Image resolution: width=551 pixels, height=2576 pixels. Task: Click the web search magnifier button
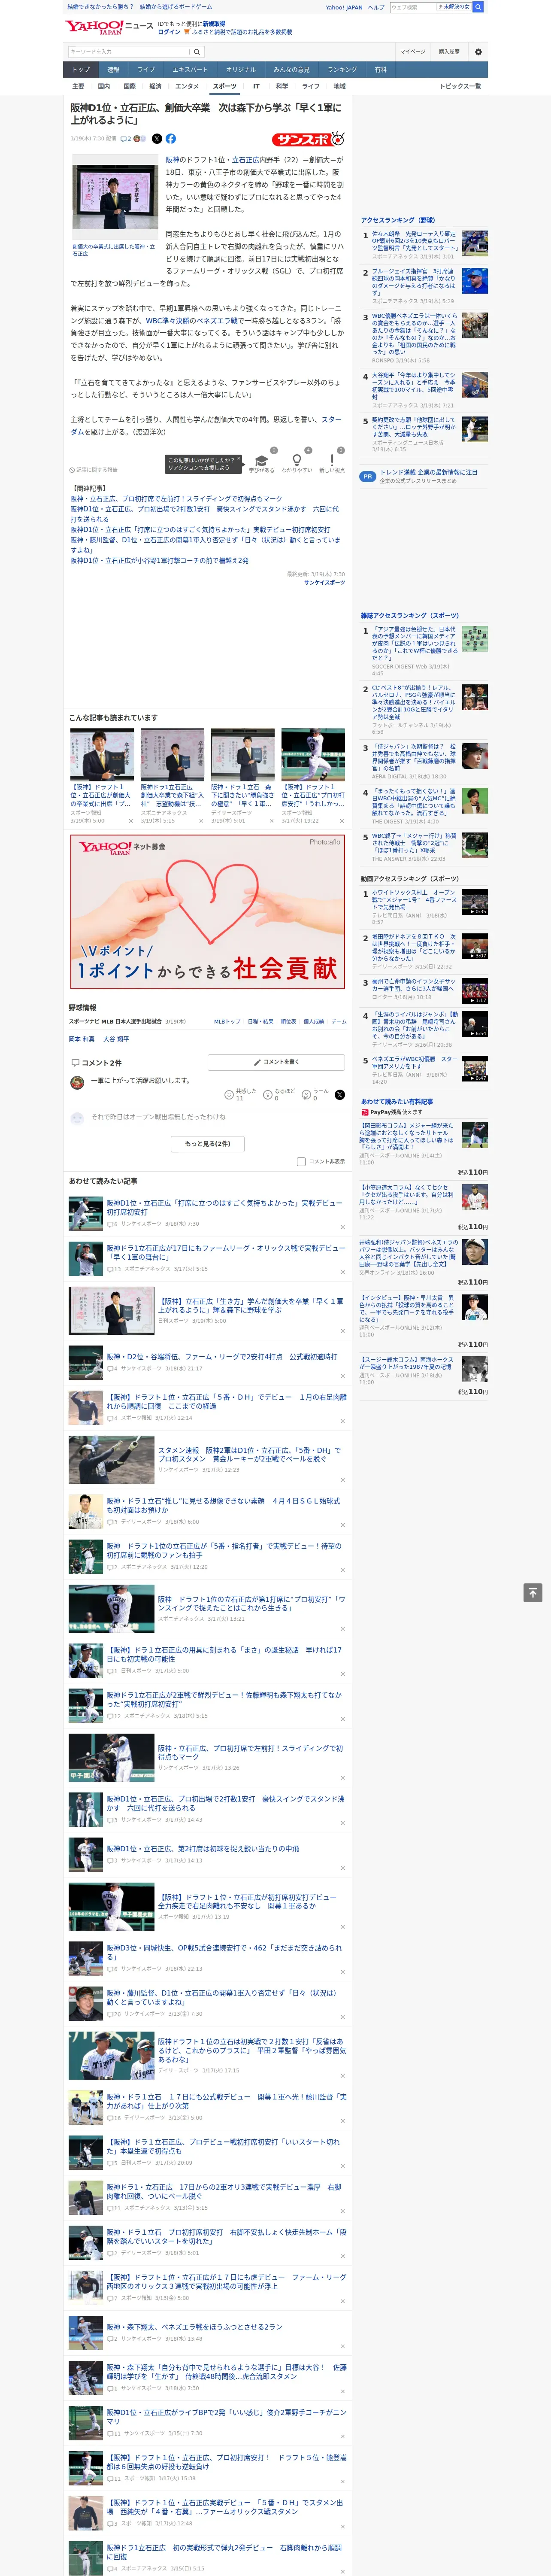pyautogui.click(x=478, y=7)
